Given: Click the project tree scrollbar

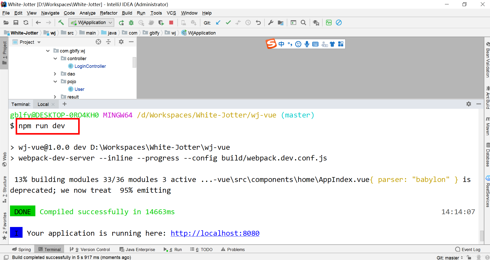Looking at the screenshot, I should (x=134, y=62).
